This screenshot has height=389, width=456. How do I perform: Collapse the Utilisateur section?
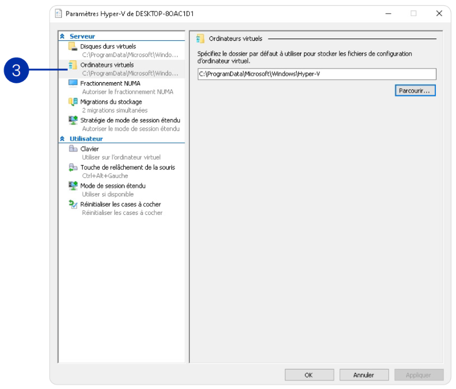point(63,138)
